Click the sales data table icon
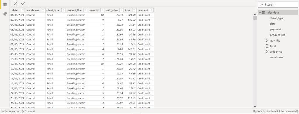The width and height of the screenshot is (299, 114). click(x=264, y=13)
